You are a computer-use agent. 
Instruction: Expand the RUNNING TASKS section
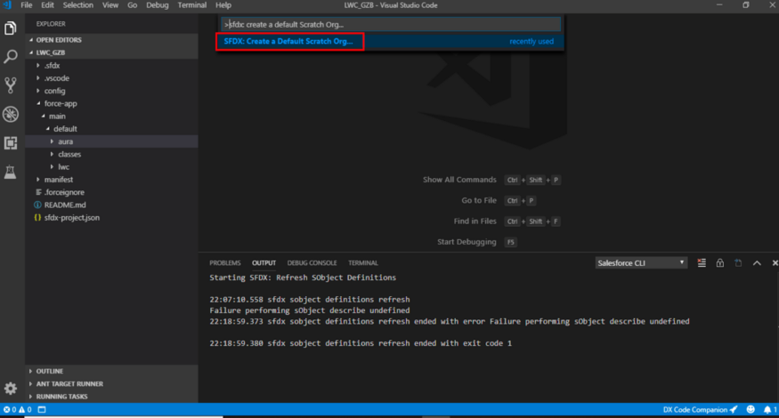[x=112, y=396]
